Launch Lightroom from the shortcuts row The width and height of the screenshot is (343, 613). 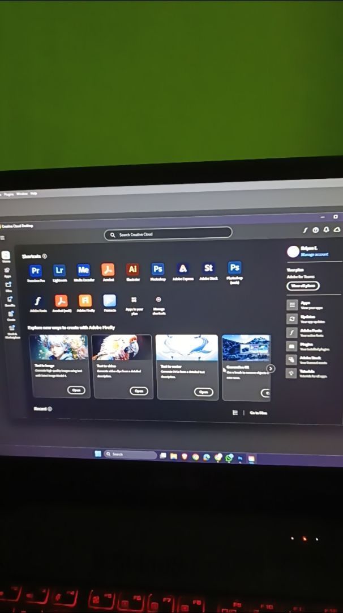[59, 270]
